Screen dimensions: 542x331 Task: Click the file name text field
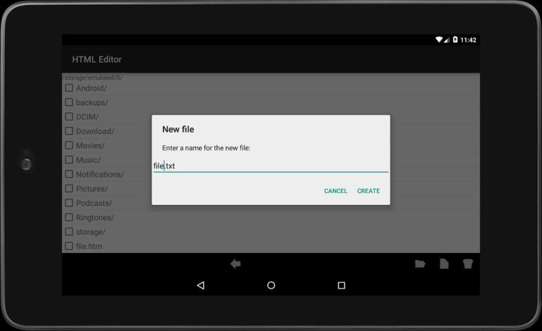270,165
